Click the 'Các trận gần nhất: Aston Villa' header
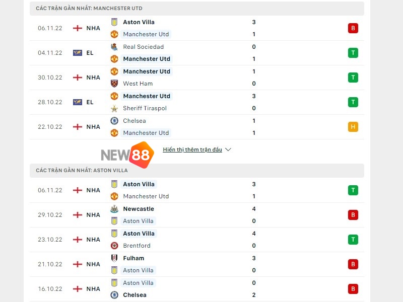The image size is (403, 302). 82,171
